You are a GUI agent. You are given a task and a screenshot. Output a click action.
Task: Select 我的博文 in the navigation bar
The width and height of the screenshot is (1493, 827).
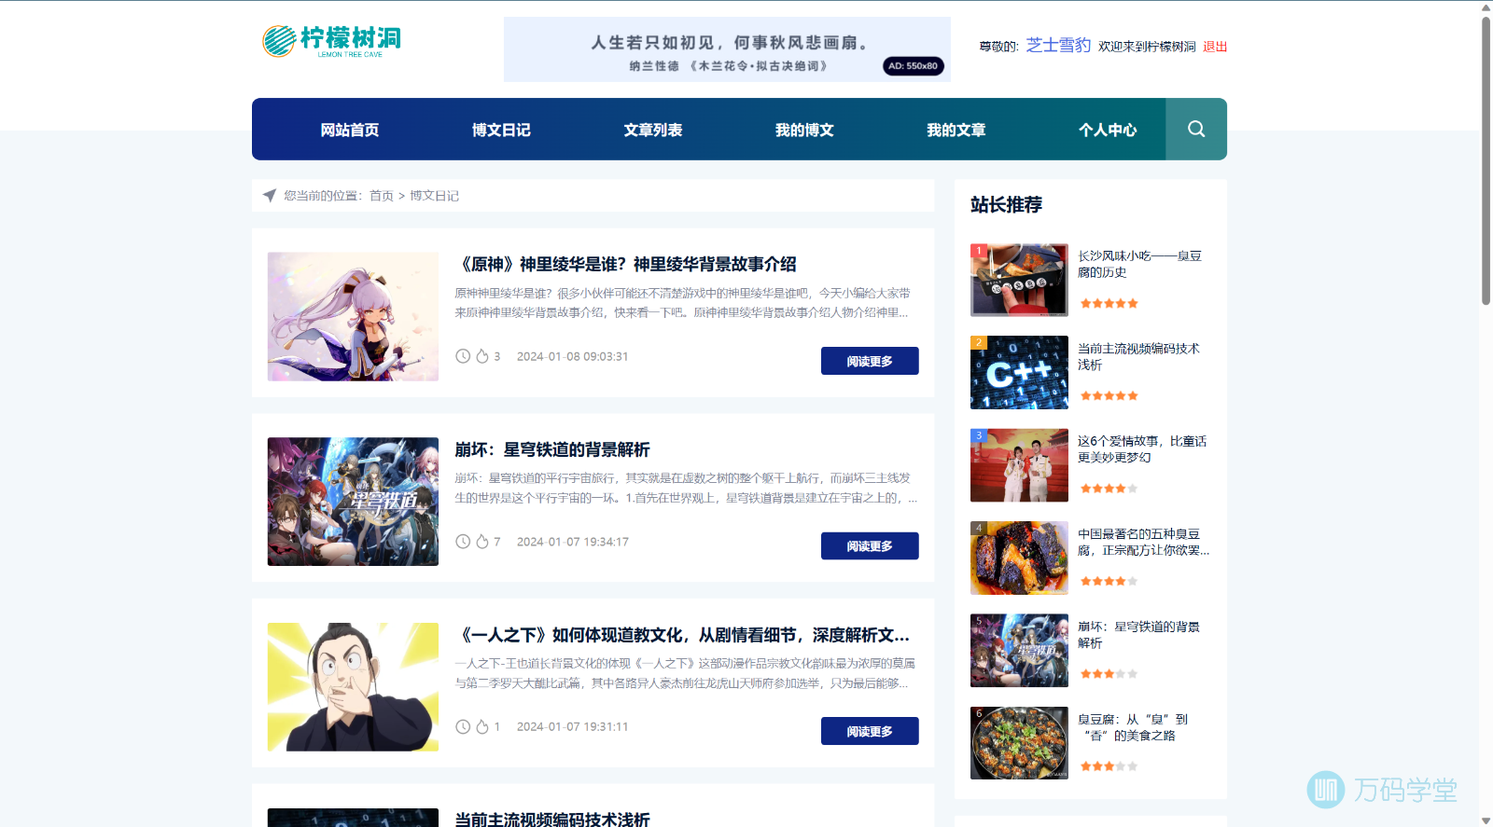click(x=804, y=131)
